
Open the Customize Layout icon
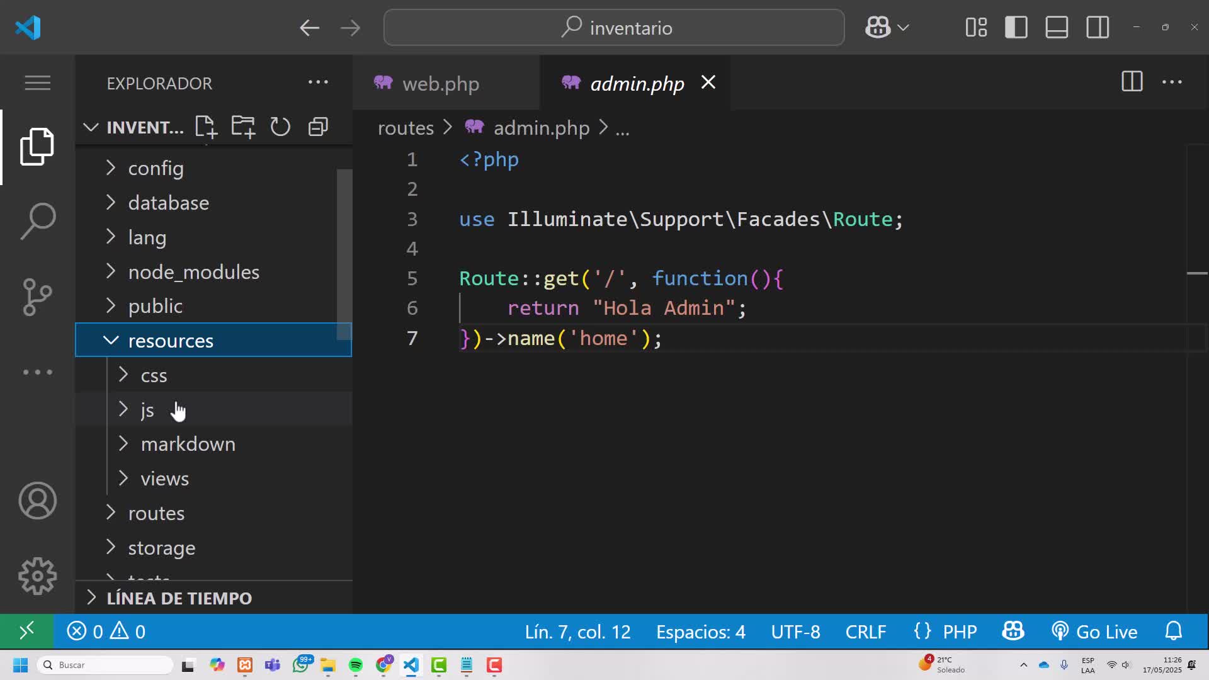tap(976, 28)
